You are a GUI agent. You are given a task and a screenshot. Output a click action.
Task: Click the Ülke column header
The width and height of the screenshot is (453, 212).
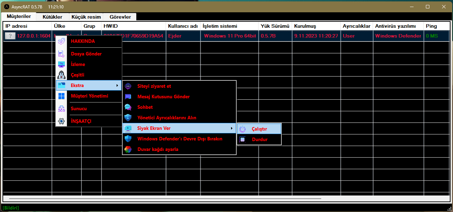[x=67, y=26]
